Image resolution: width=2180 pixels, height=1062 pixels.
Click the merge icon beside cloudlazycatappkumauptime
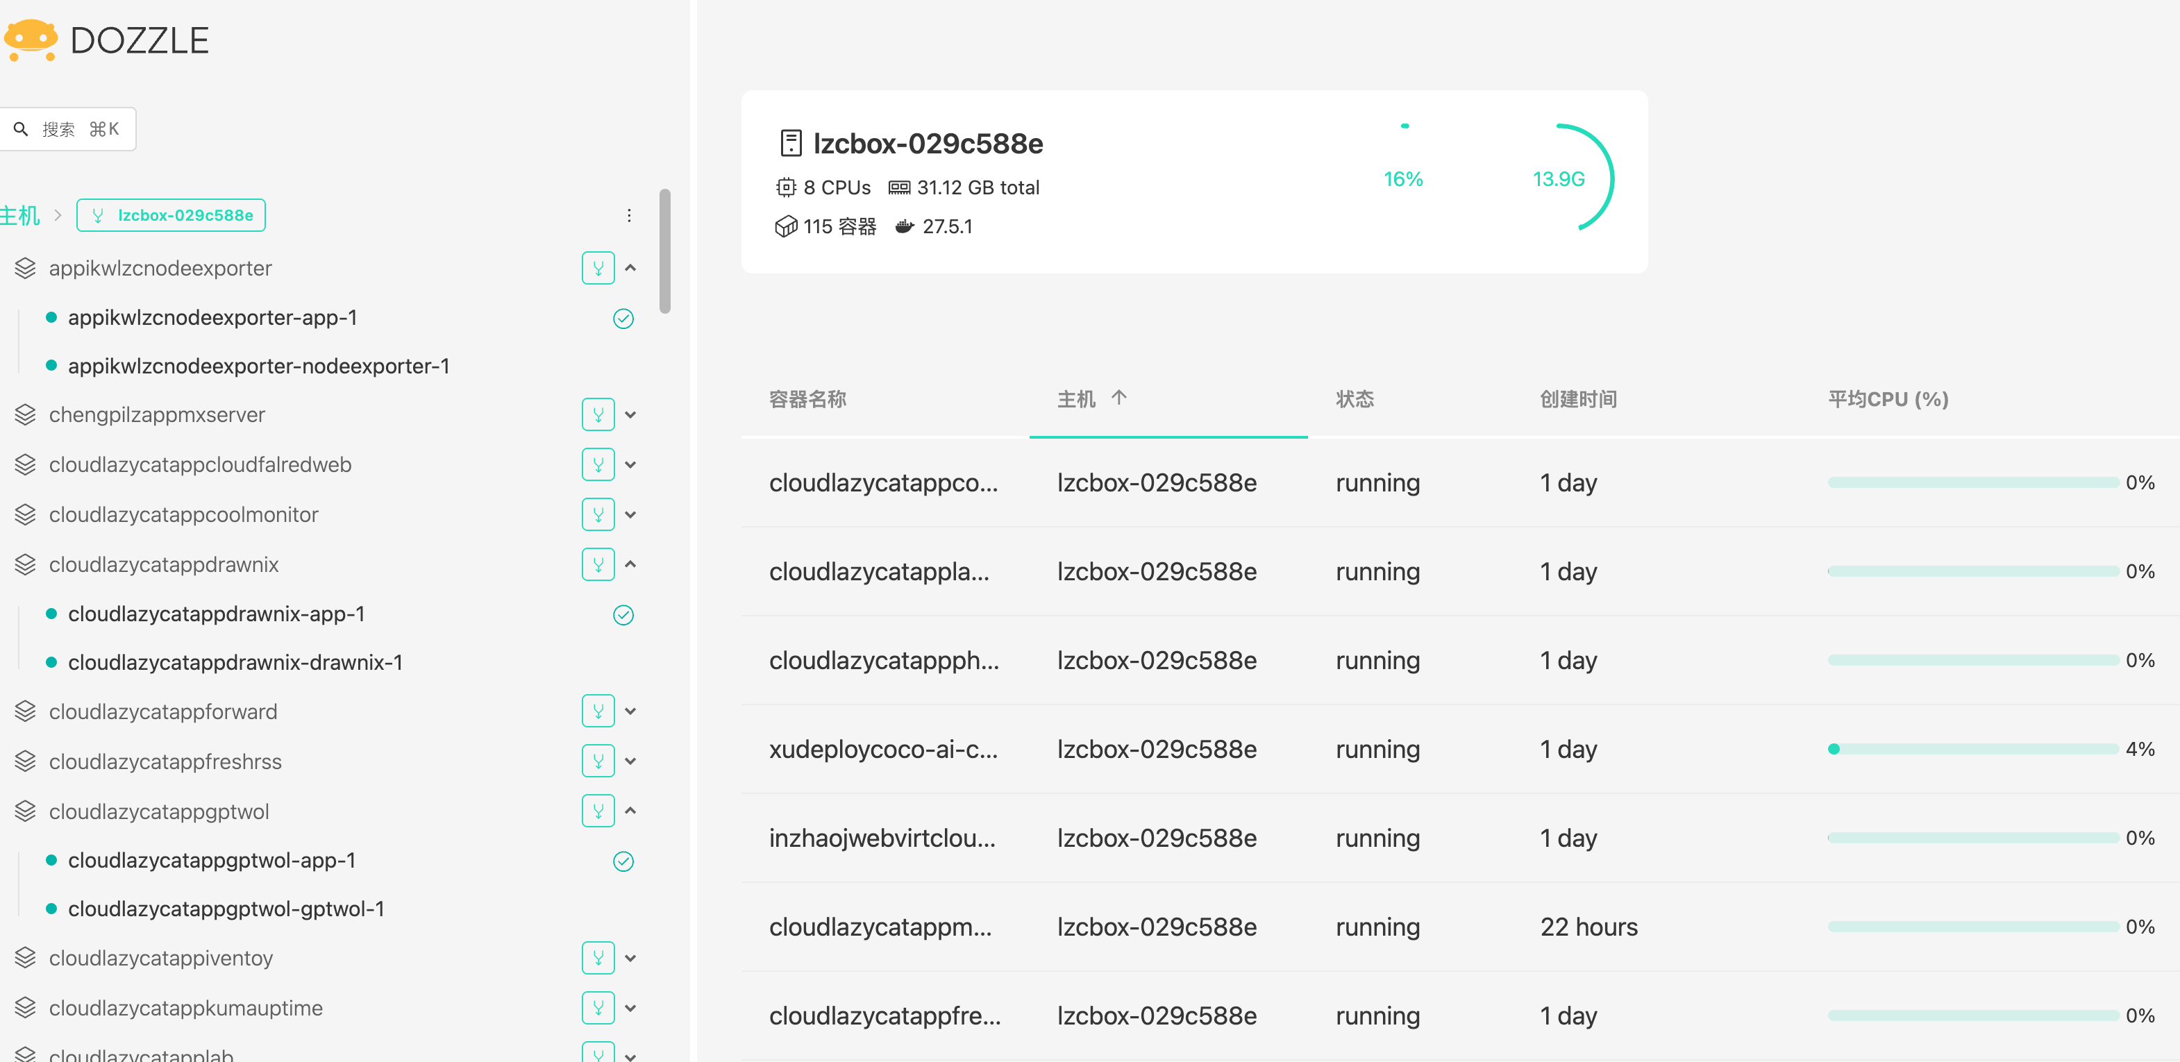point(598,1008)
